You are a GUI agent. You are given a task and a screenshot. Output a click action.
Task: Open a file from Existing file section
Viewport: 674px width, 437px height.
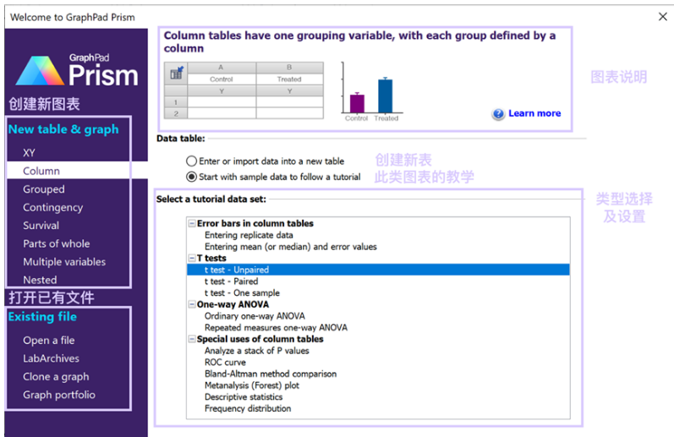[x=48, y=341]
